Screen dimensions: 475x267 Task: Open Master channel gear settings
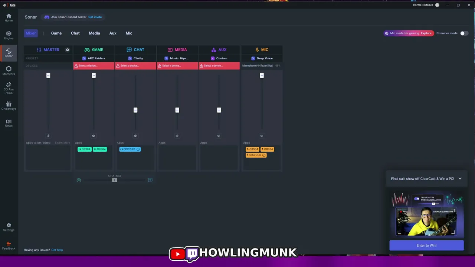pos(67,50)
